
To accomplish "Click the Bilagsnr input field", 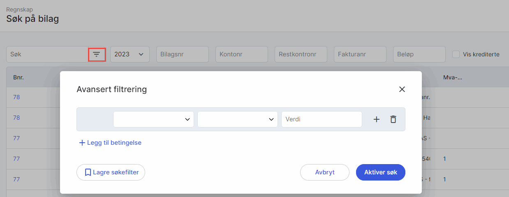I will pos(182,54).
